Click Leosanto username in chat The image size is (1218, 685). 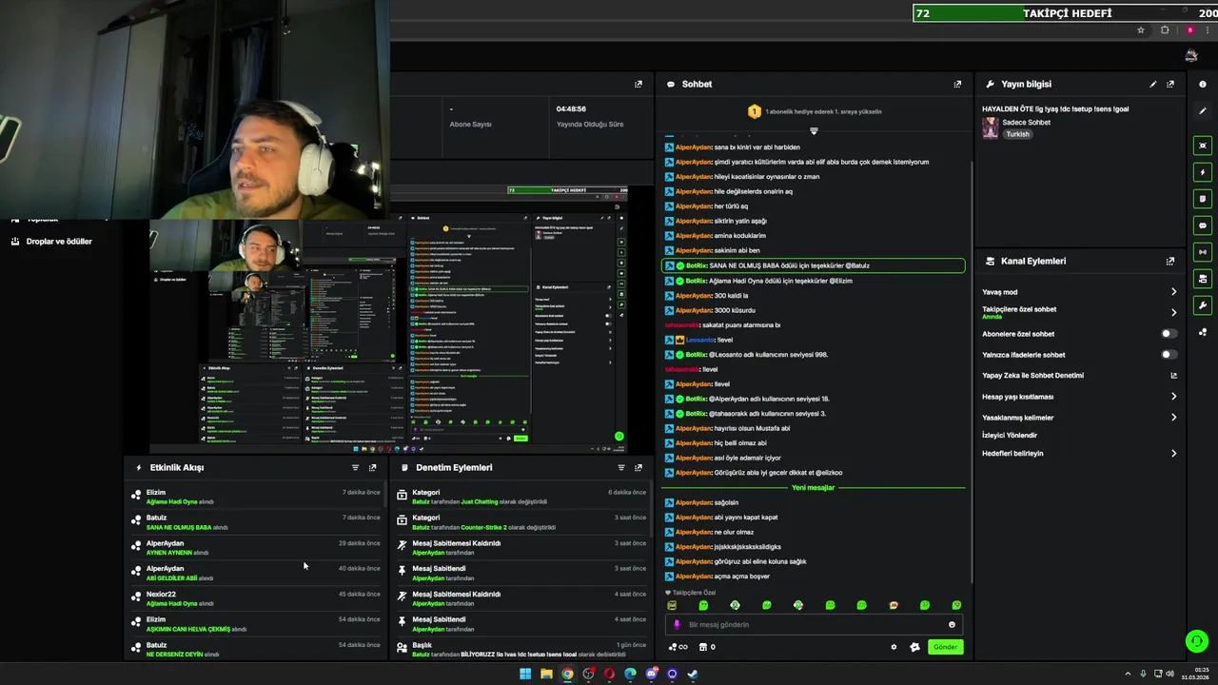click(700, 340)
